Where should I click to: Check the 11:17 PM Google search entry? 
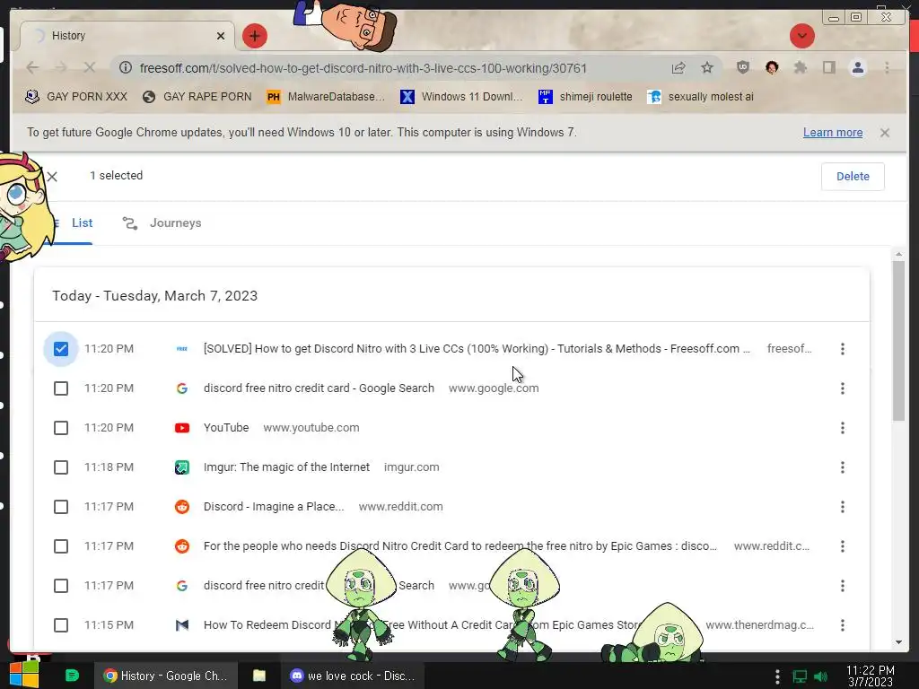point(61,586)
